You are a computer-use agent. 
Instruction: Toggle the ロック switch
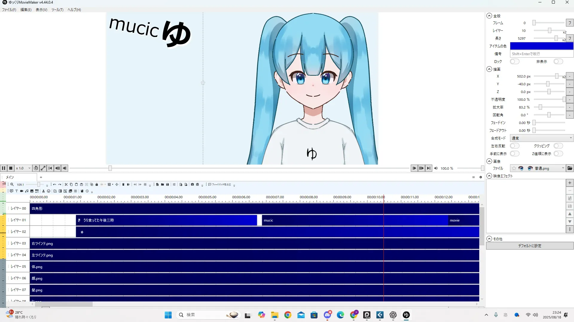pos(515,61)
